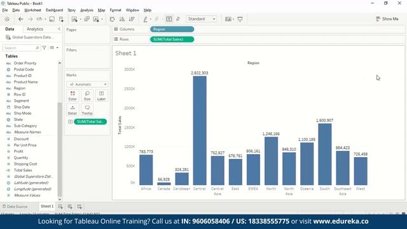407x229 pixels.
Task: Open the Data Source tab
Action: tap(15, 206)
